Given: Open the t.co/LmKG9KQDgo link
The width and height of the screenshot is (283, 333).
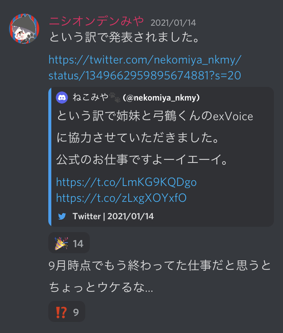Looking at the screenshot, I should [126, 182].
